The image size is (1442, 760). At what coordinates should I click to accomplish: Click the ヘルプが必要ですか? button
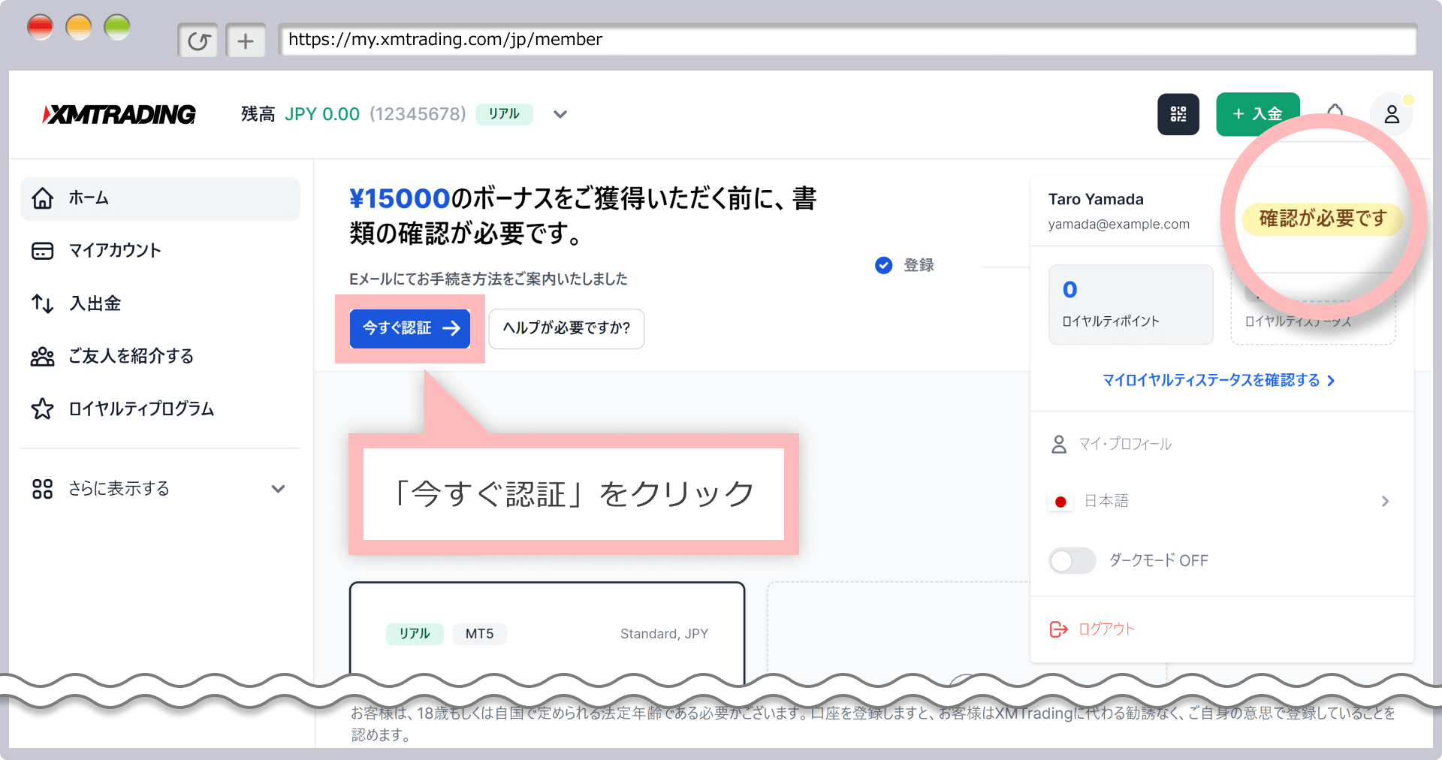(566, 328)
